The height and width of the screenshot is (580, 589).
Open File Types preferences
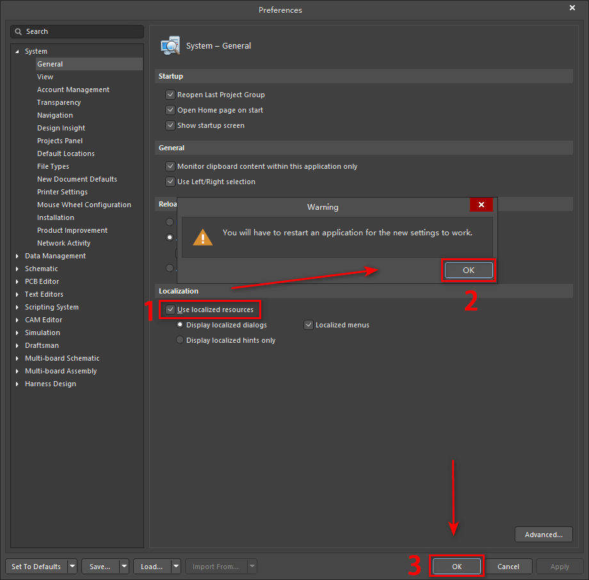53,166
